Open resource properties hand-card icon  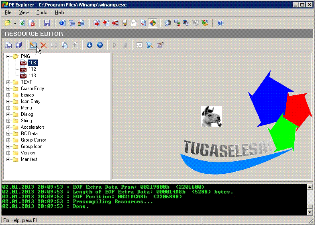(160, 45)
